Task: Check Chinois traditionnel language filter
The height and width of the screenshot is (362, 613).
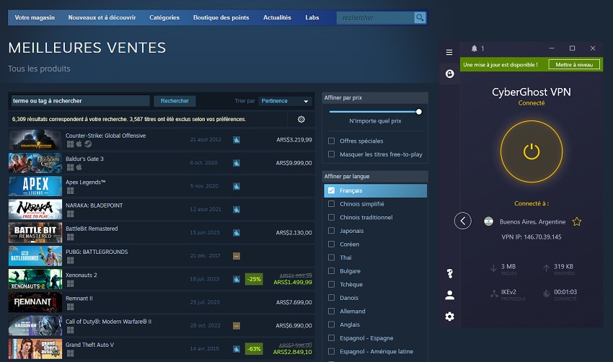Action: point(331,217)
